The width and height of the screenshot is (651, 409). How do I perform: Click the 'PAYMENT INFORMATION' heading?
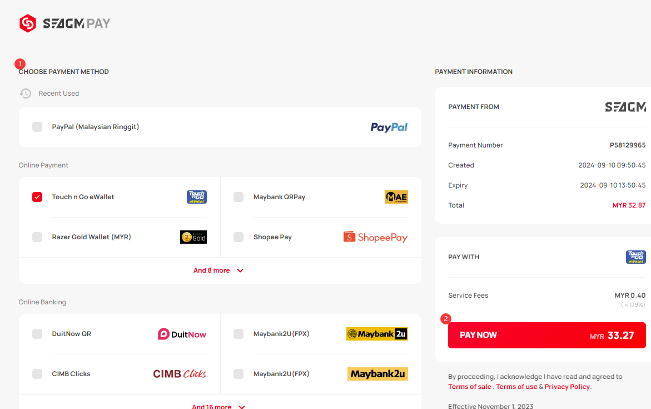click(474, 72)
